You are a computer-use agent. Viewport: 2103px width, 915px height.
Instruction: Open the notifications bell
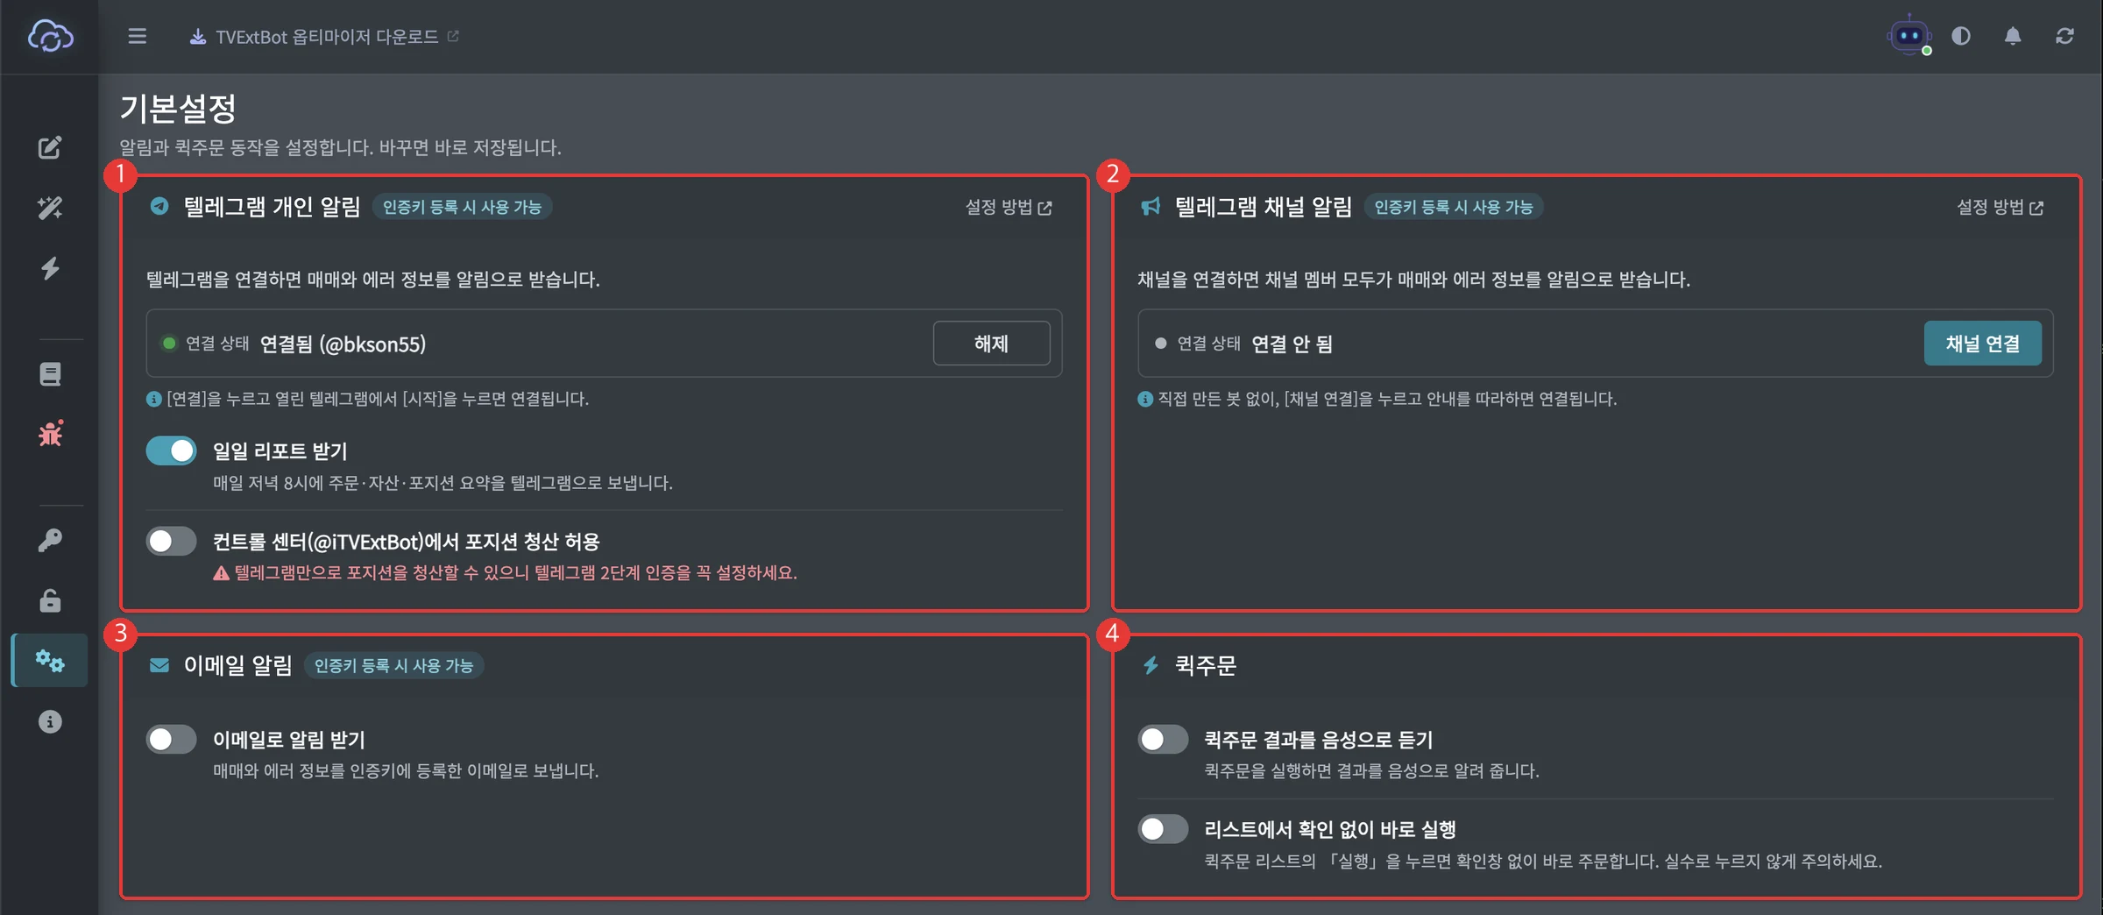coord(2013,36)
